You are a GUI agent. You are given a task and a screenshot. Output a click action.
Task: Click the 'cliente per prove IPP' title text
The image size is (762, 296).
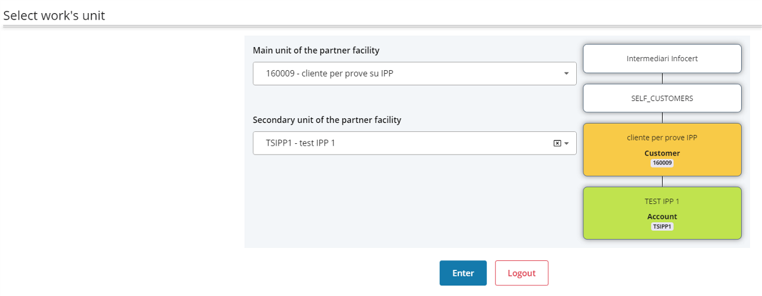(x=662, y=137)
